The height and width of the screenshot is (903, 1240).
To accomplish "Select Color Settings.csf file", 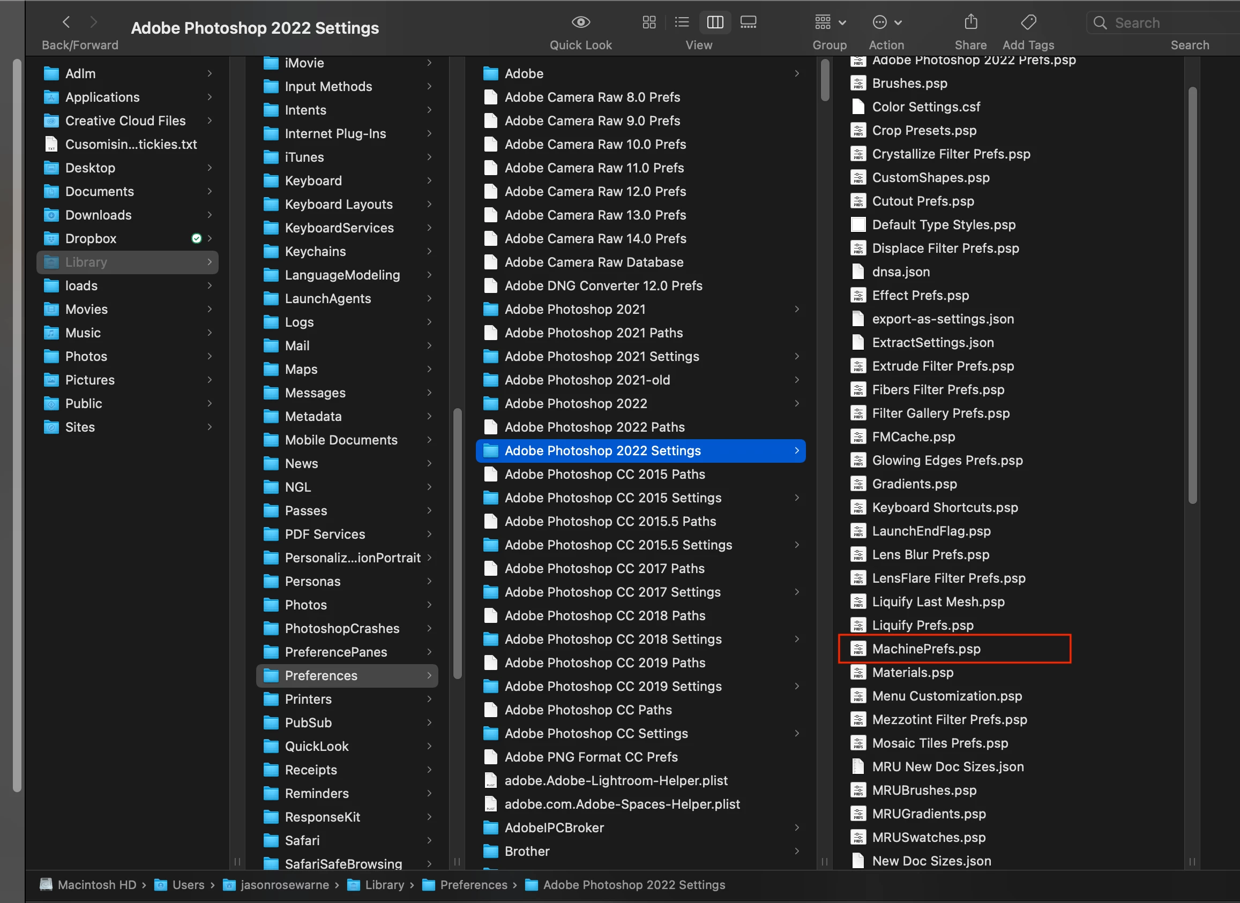I will [x=925, y=107].
